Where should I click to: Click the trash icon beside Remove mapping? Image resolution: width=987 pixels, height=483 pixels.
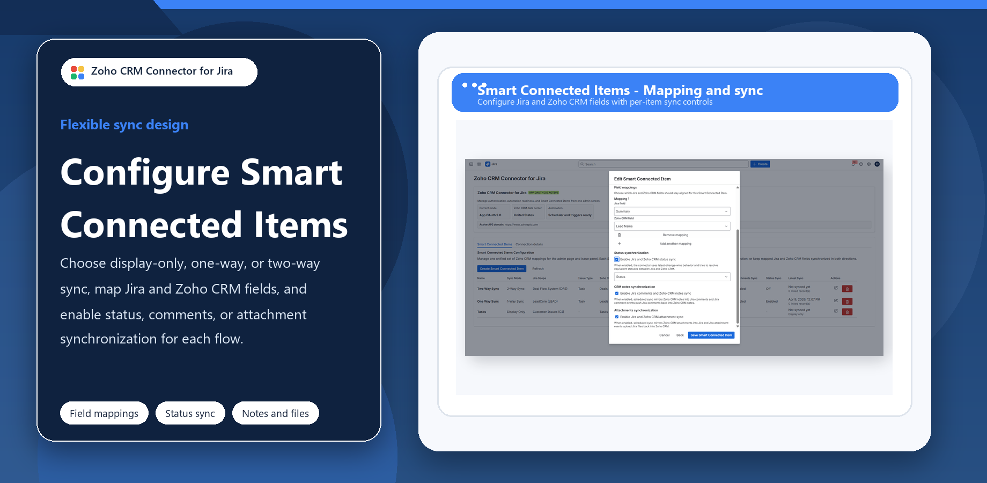pyautogui.click(x=619, y=235)
